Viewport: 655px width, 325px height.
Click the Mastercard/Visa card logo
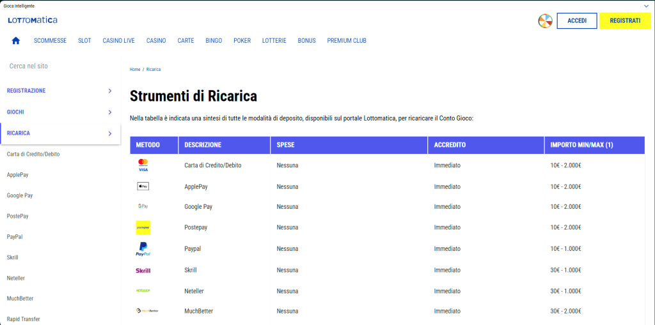[143, 165]
